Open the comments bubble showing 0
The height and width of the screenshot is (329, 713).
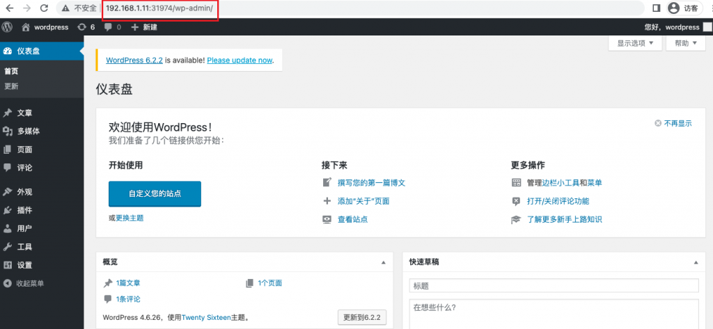(x=108, y=27)
